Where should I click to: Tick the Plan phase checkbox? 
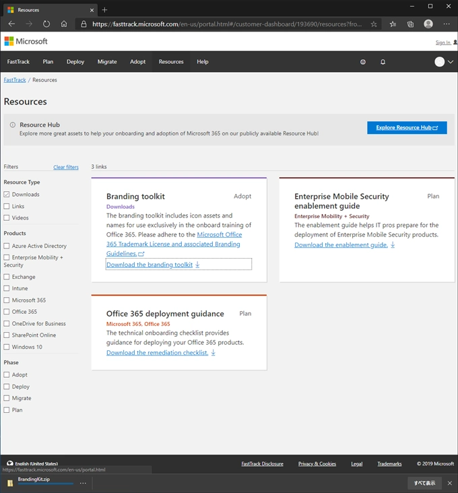click(x=7, y=410)
